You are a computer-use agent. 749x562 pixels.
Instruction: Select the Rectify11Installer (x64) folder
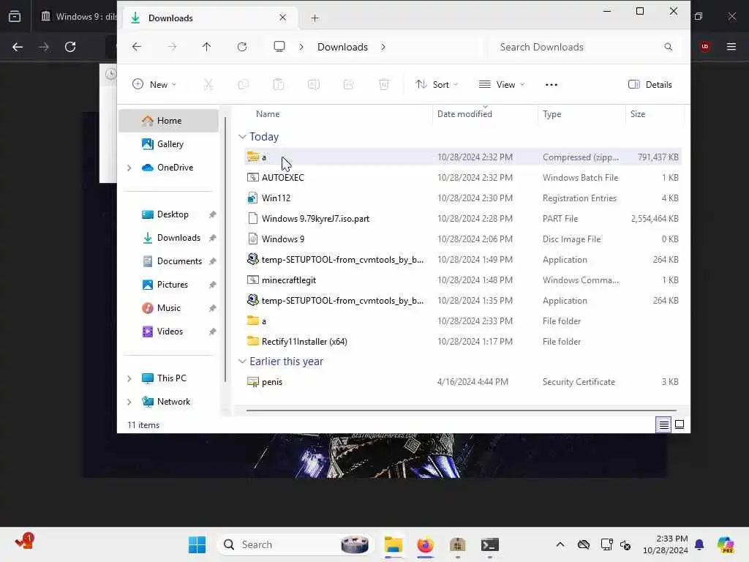coord(462,341)
